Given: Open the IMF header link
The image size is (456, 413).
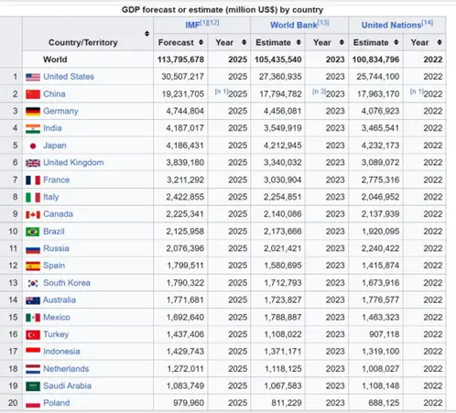Looking at the screenshot, I should point(192,25).
